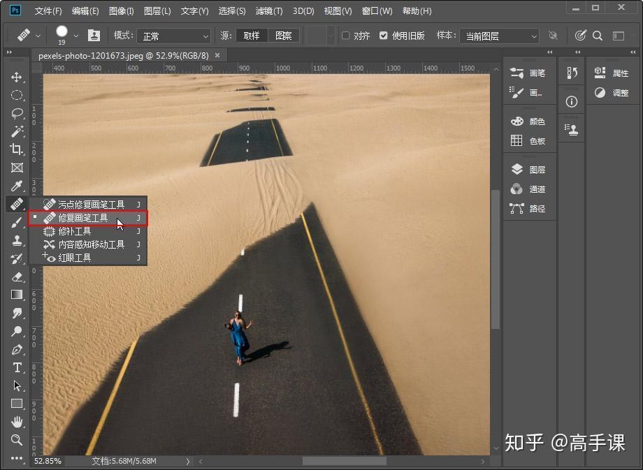Uncheck the 使用旧版 checkbox
Viewport: 643px width, 470px height.
coord(383,36)
